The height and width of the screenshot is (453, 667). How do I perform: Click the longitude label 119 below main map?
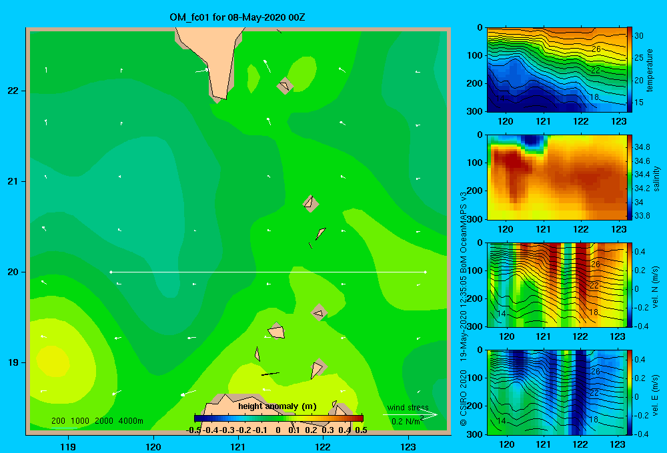(68, 446)
